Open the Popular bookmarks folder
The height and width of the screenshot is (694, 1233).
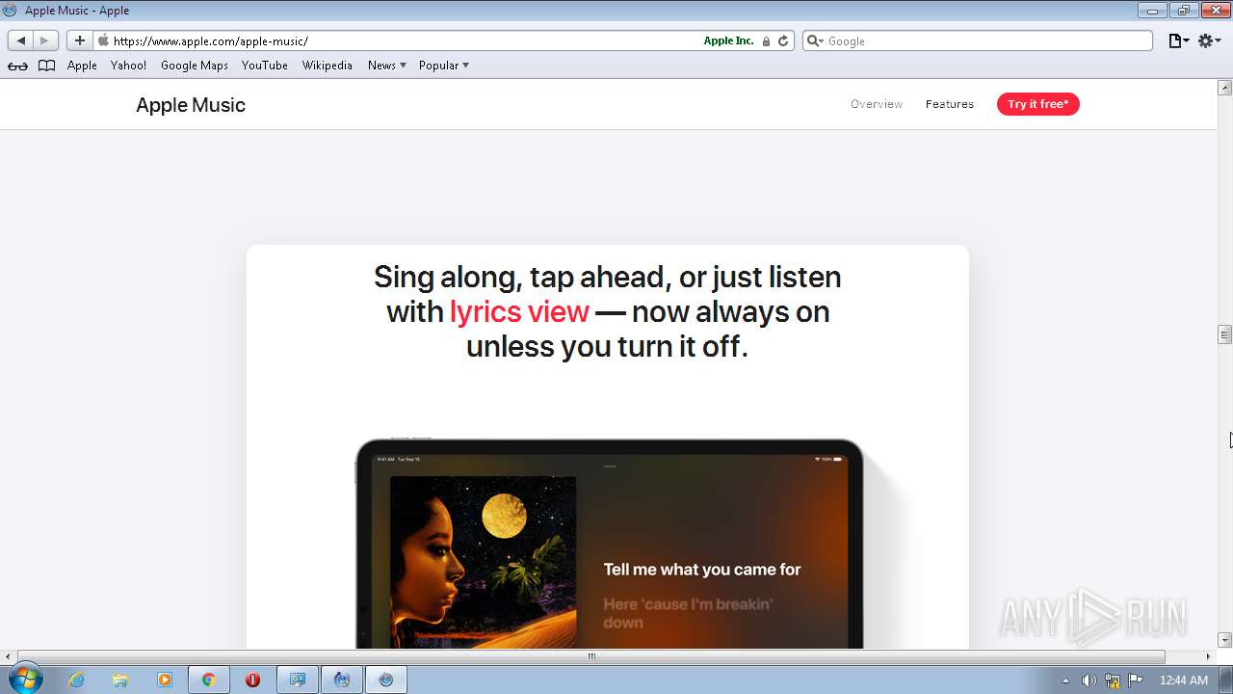(443, 66)
